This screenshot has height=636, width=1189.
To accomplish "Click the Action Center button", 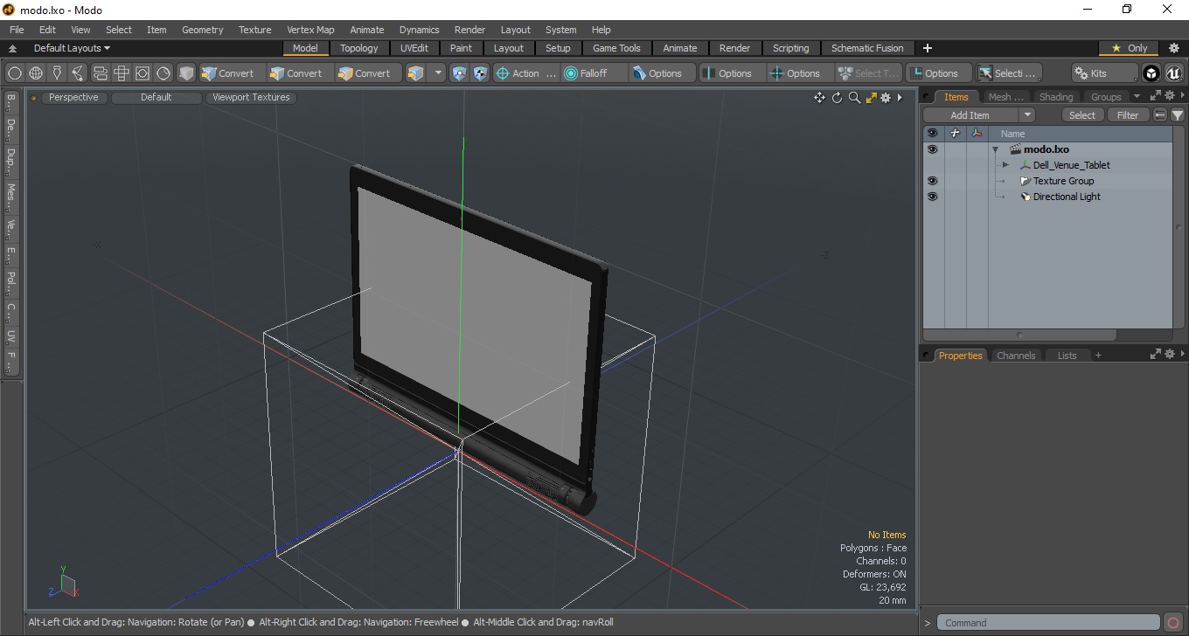I will coord(526,73).
